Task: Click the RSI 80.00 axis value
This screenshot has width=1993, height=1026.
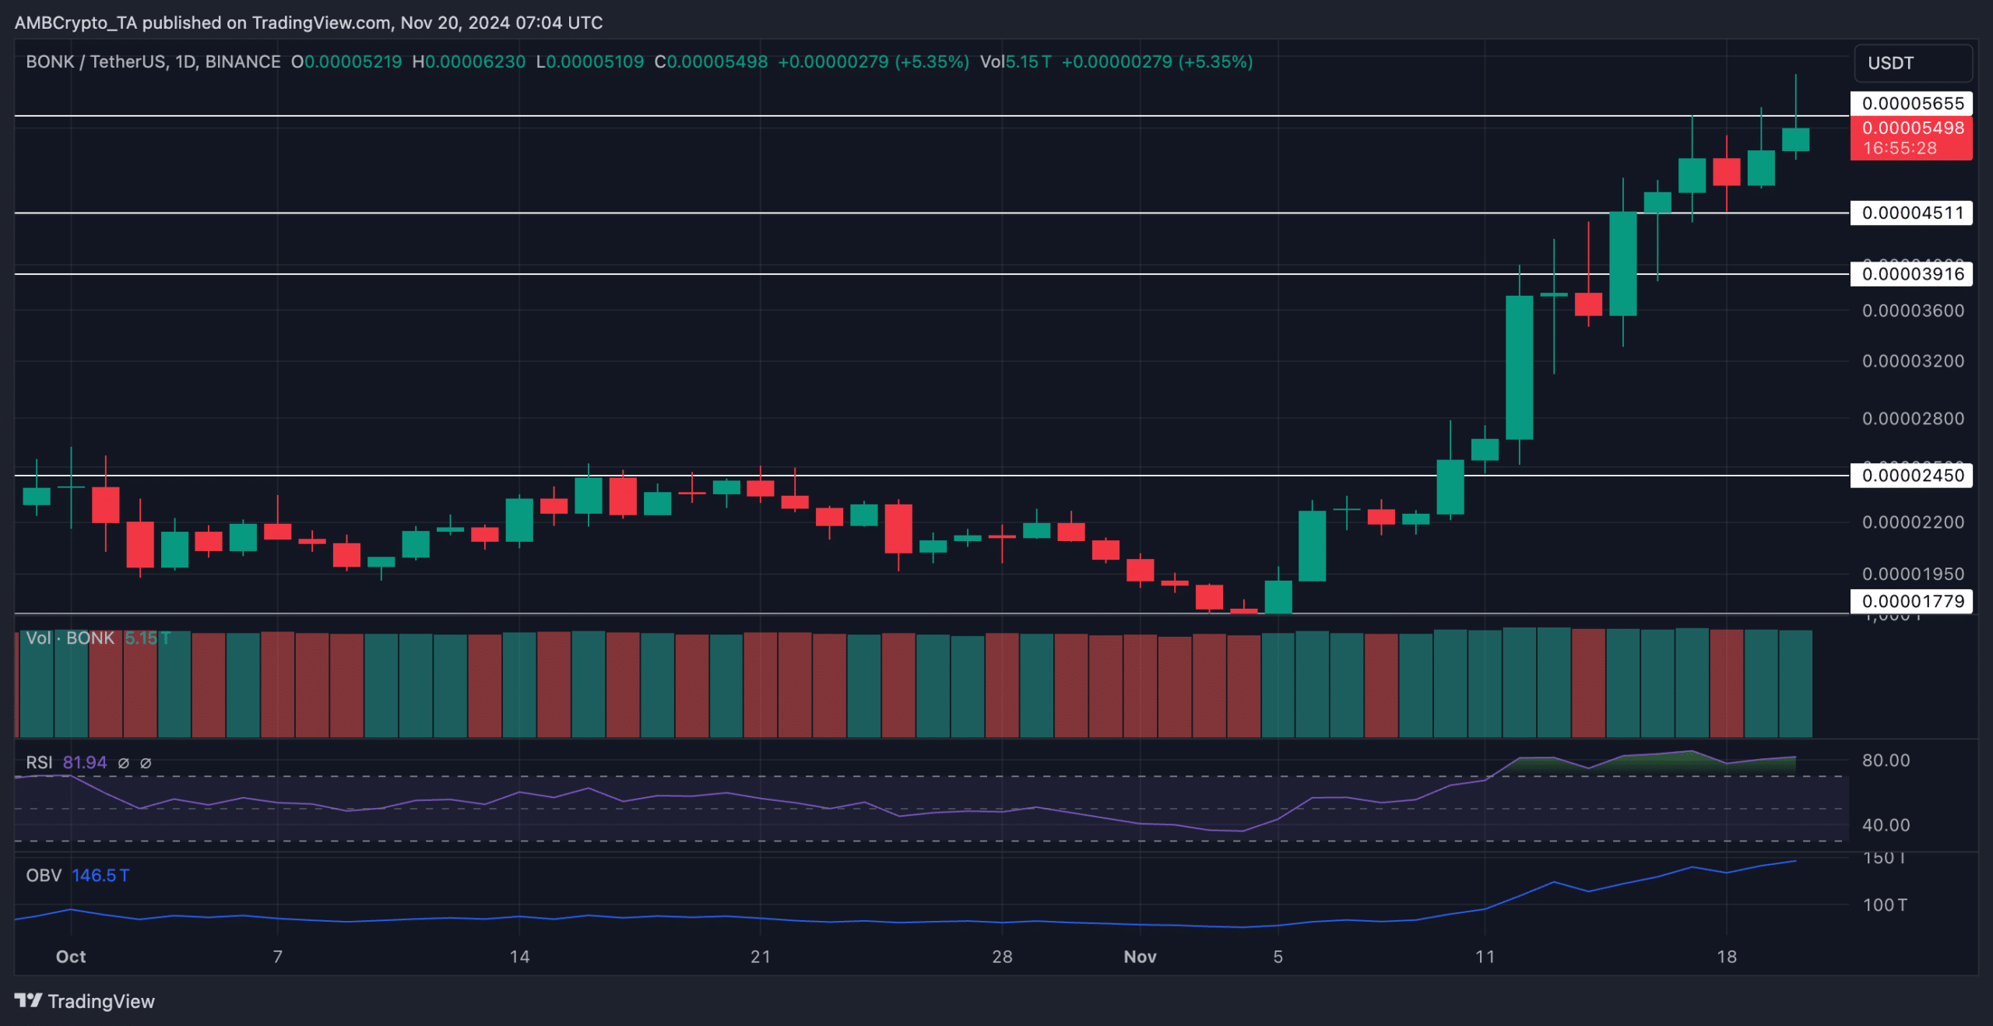Action: (1886, 761)
